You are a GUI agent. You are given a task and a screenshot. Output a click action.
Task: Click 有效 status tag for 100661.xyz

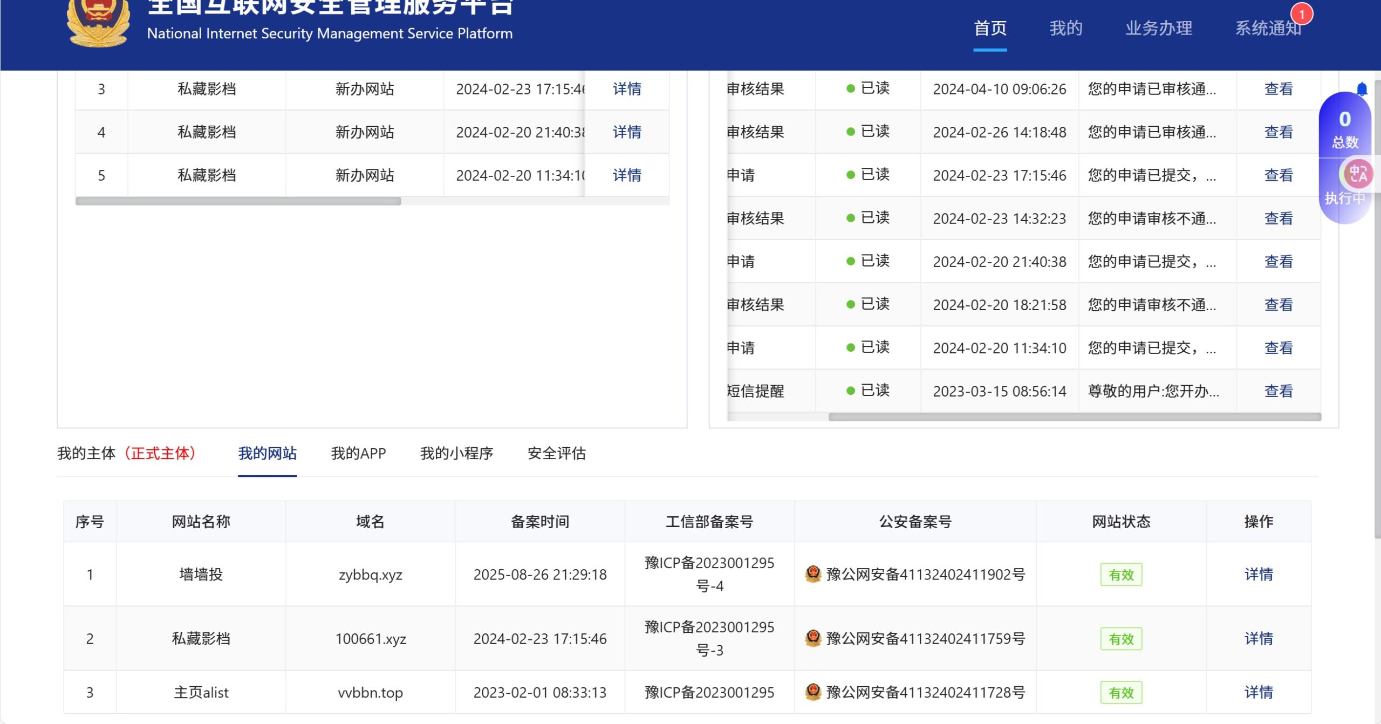tap(1121, 639)
